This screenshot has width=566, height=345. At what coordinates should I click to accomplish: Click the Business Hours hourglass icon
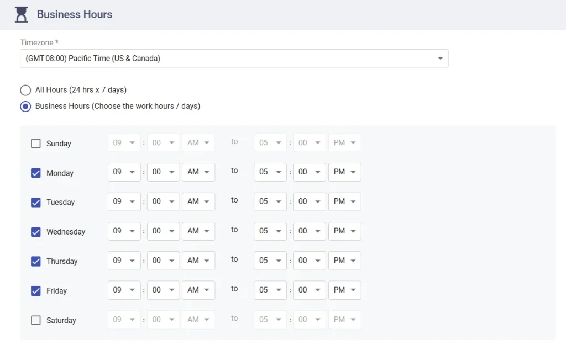click(x=22, y=14)
